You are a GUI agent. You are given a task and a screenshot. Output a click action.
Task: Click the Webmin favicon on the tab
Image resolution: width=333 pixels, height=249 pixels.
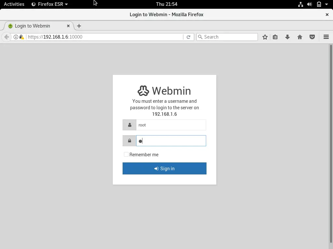point(10,26)
